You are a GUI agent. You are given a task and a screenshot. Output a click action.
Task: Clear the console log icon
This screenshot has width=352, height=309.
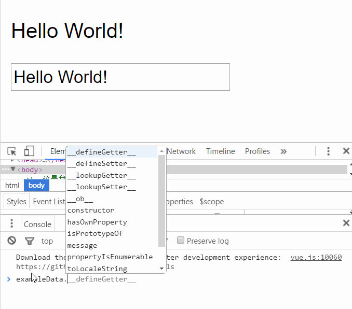[12, 241]
